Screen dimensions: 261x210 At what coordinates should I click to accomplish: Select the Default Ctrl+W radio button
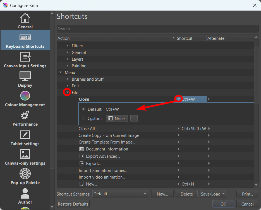[84, 109]
